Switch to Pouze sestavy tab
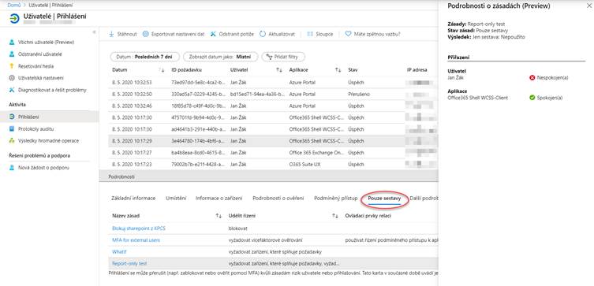The height and width of the screenshot is (286, 594). [384, 199]
